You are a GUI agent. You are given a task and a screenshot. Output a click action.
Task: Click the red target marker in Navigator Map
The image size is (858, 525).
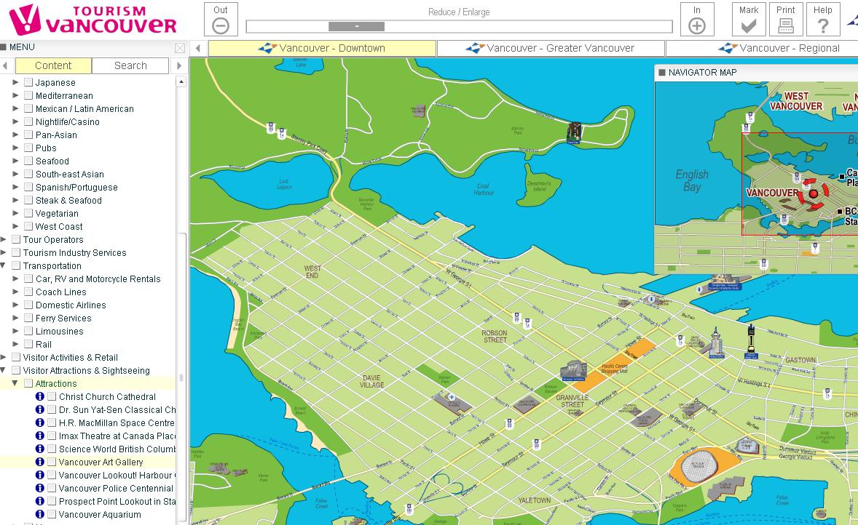click(813, 193)
